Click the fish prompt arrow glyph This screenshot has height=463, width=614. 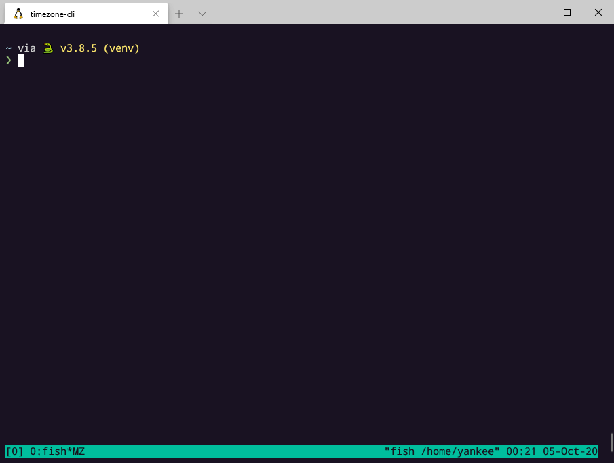(x=9, y=60)
